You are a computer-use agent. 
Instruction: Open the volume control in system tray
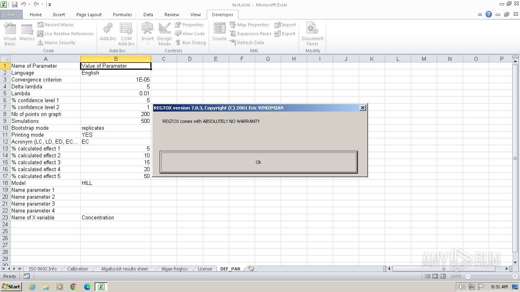point(462,287)
